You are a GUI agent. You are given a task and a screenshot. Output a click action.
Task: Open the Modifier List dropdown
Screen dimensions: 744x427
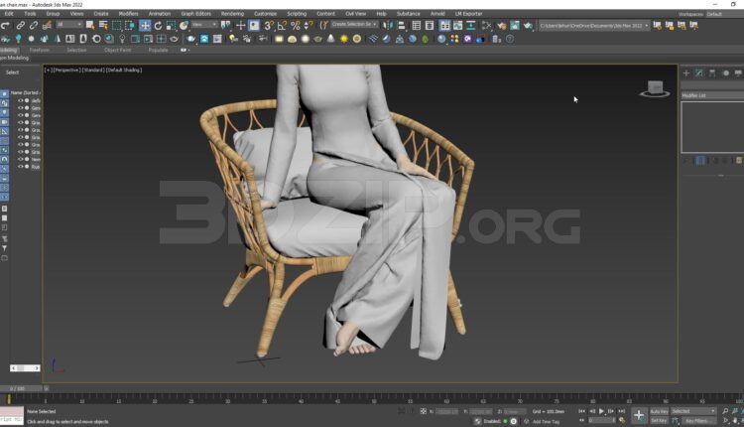712,95
